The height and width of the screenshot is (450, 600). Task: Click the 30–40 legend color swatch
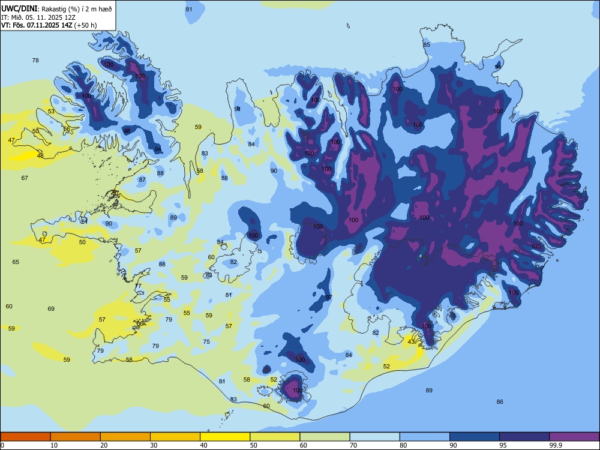(175, 437)
